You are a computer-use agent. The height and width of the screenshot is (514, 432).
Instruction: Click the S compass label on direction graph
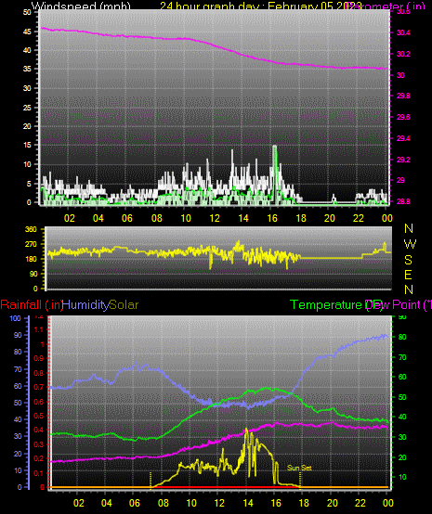(x=409, y=260)
